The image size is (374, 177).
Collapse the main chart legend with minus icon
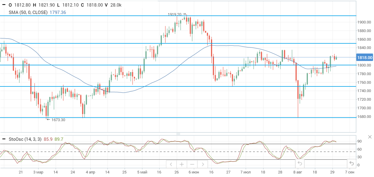click(4, 5)
